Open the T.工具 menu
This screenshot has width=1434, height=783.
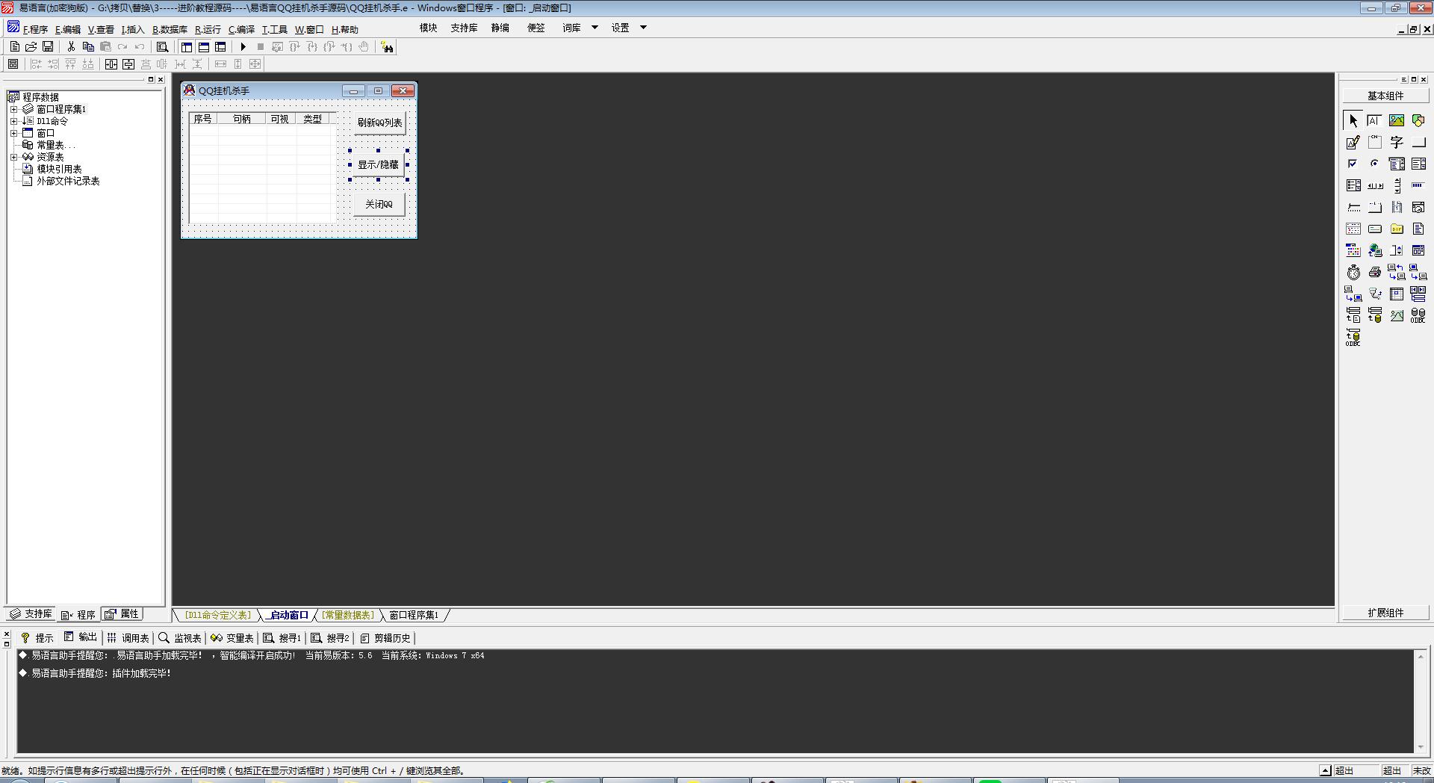274,30
